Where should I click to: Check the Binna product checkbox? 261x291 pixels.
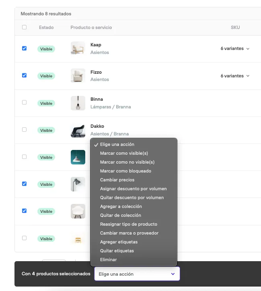click(x=24, y=102)
